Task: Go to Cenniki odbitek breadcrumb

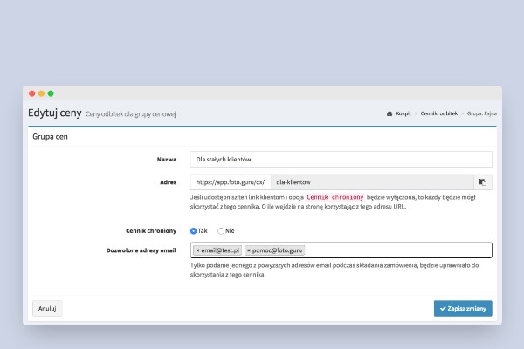Action: pos(438,113)
